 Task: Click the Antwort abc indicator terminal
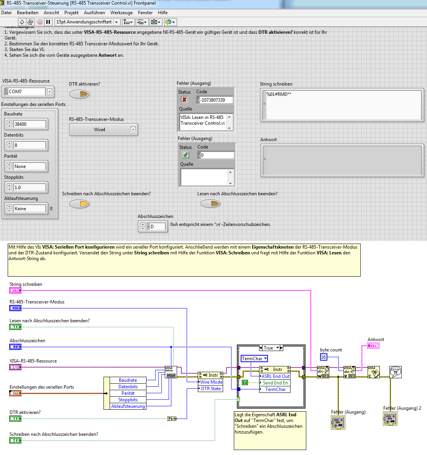373,346
